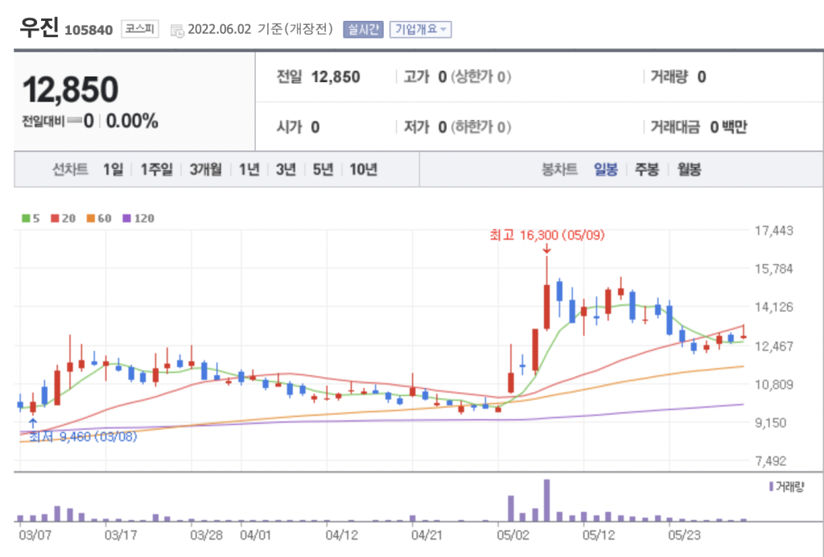Click the 코스피 market badge
824x557 pixels.
coord(141,30)
